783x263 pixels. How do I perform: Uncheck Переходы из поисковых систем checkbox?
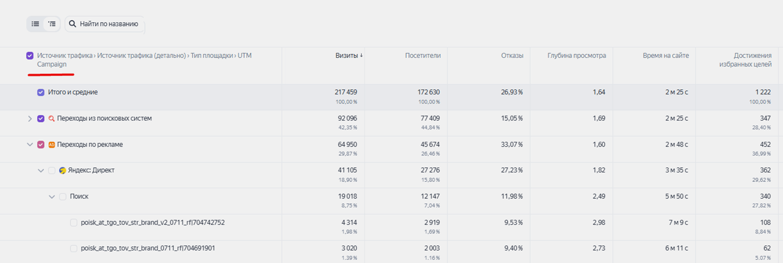point(41,119)
